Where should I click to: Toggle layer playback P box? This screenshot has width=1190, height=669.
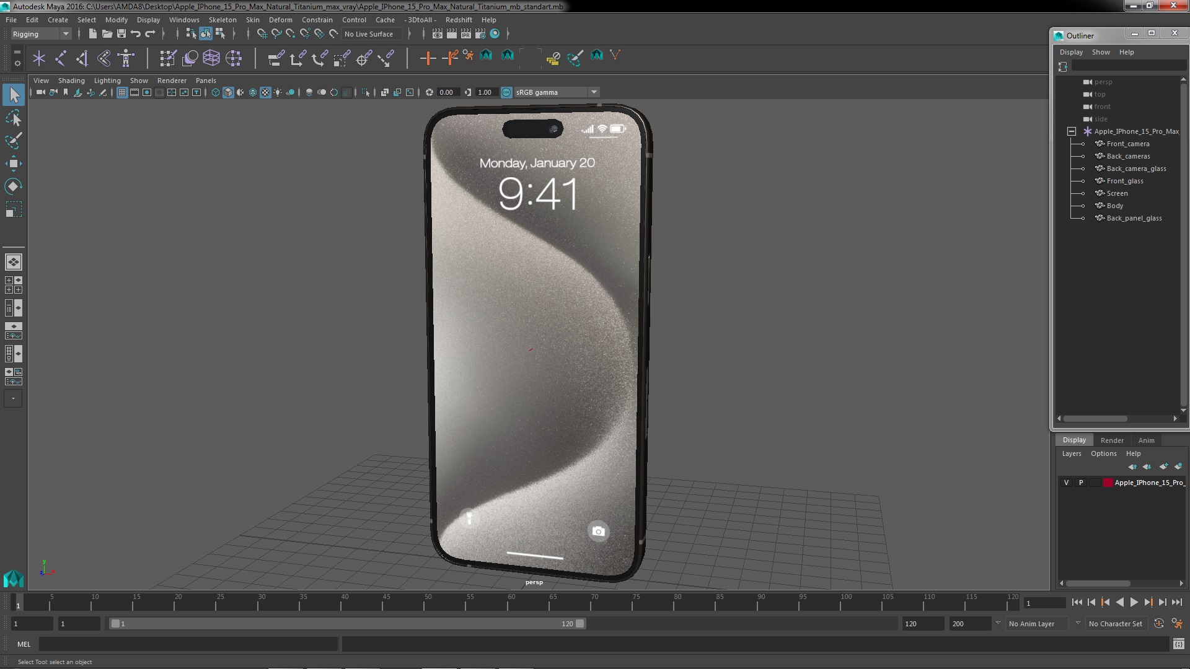click(1081, 483)
